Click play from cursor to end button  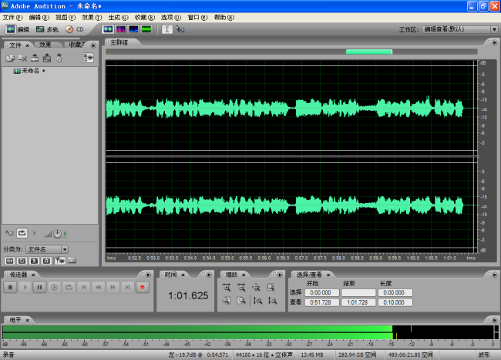54,287
